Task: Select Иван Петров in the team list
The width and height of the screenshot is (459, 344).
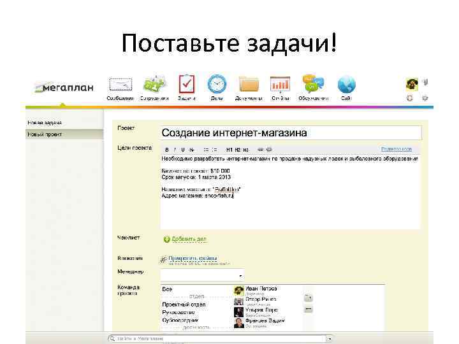Action: pyautogui.click(x=261, y=289)
